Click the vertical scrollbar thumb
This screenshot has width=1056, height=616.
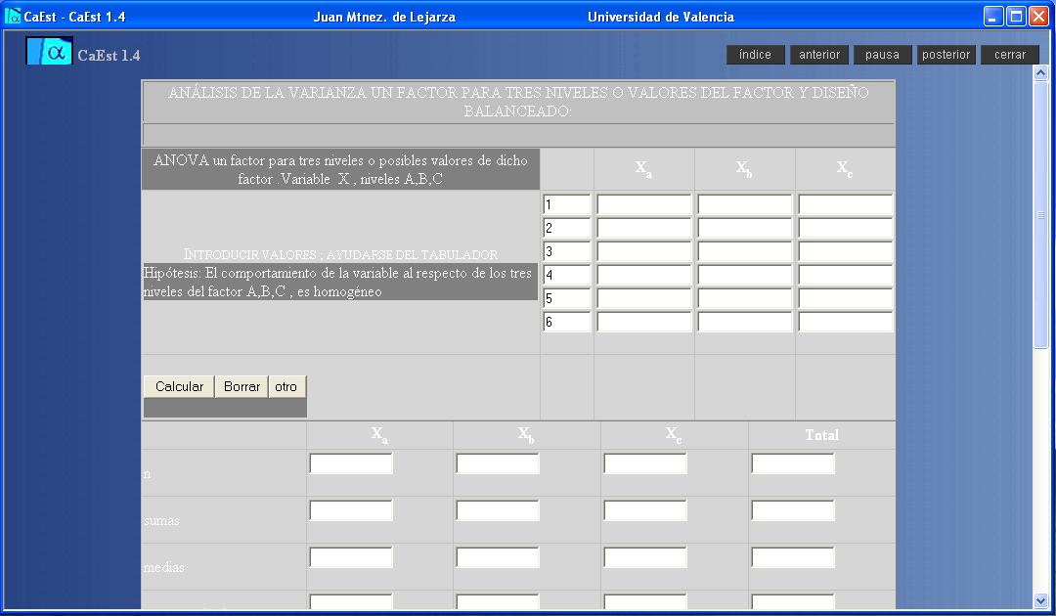pos(1040,215)
